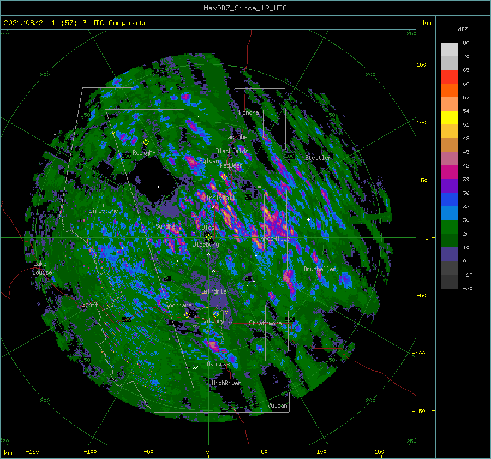The image size is (491, 459).
Task: Click the Strathmore label
Action: (x=265, y=323)
